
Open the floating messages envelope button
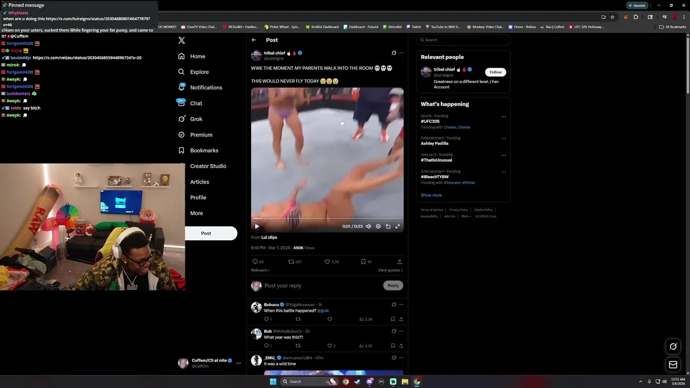(x=673, y=365)
